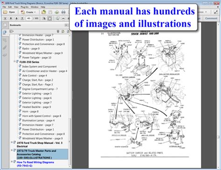221x170 pixels.
Task: Collapse the F100-350 Series node
Action: (x=14, y=62)
